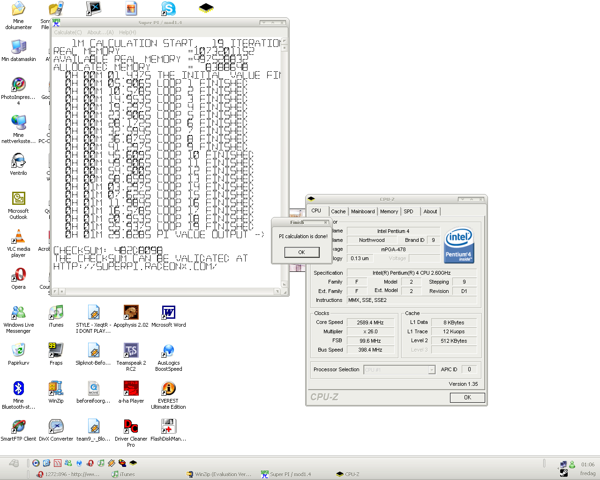Expand the Processor Selection dropdown in CPU-Z
This screenshot has height=480, width=600.
(432, 370)
